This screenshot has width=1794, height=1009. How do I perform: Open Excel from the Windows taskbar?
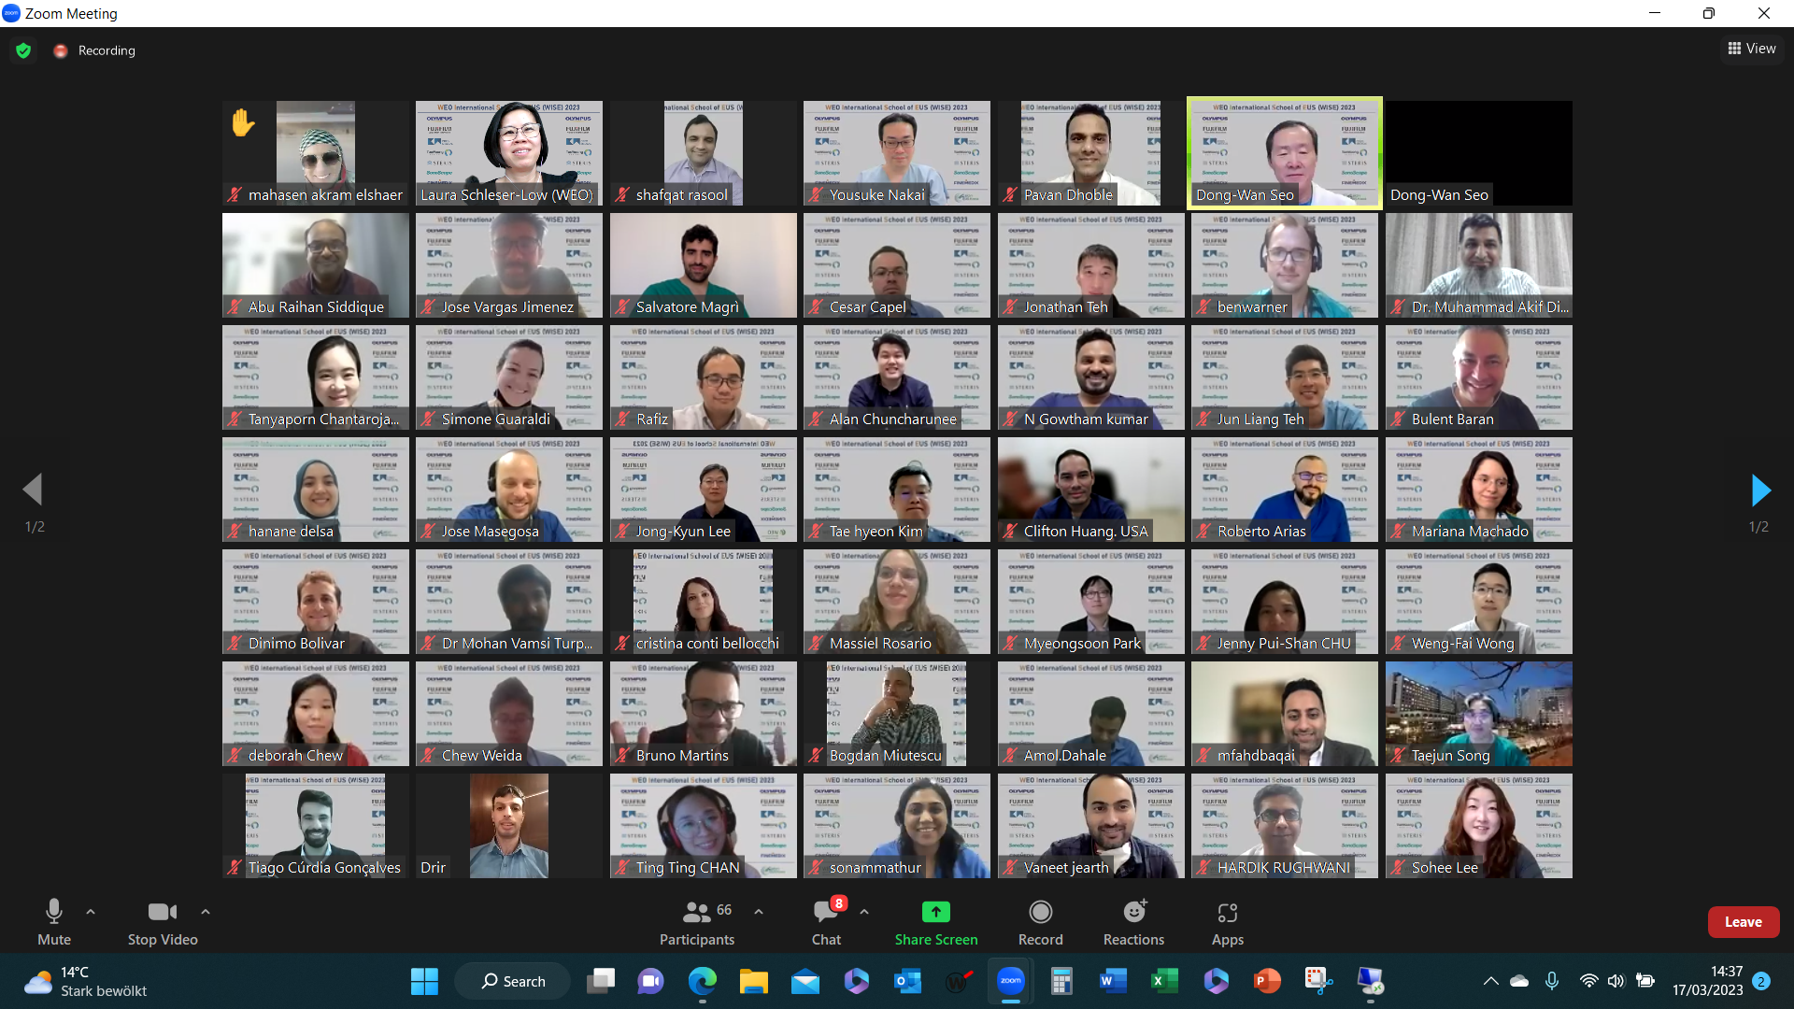(1163, 981)
